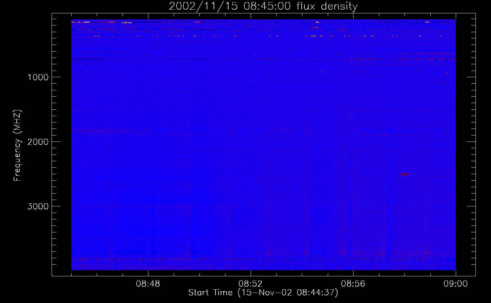Click the 08:52 time tick label
Screen dimensions: 491x303
click(x=251, y=284)
